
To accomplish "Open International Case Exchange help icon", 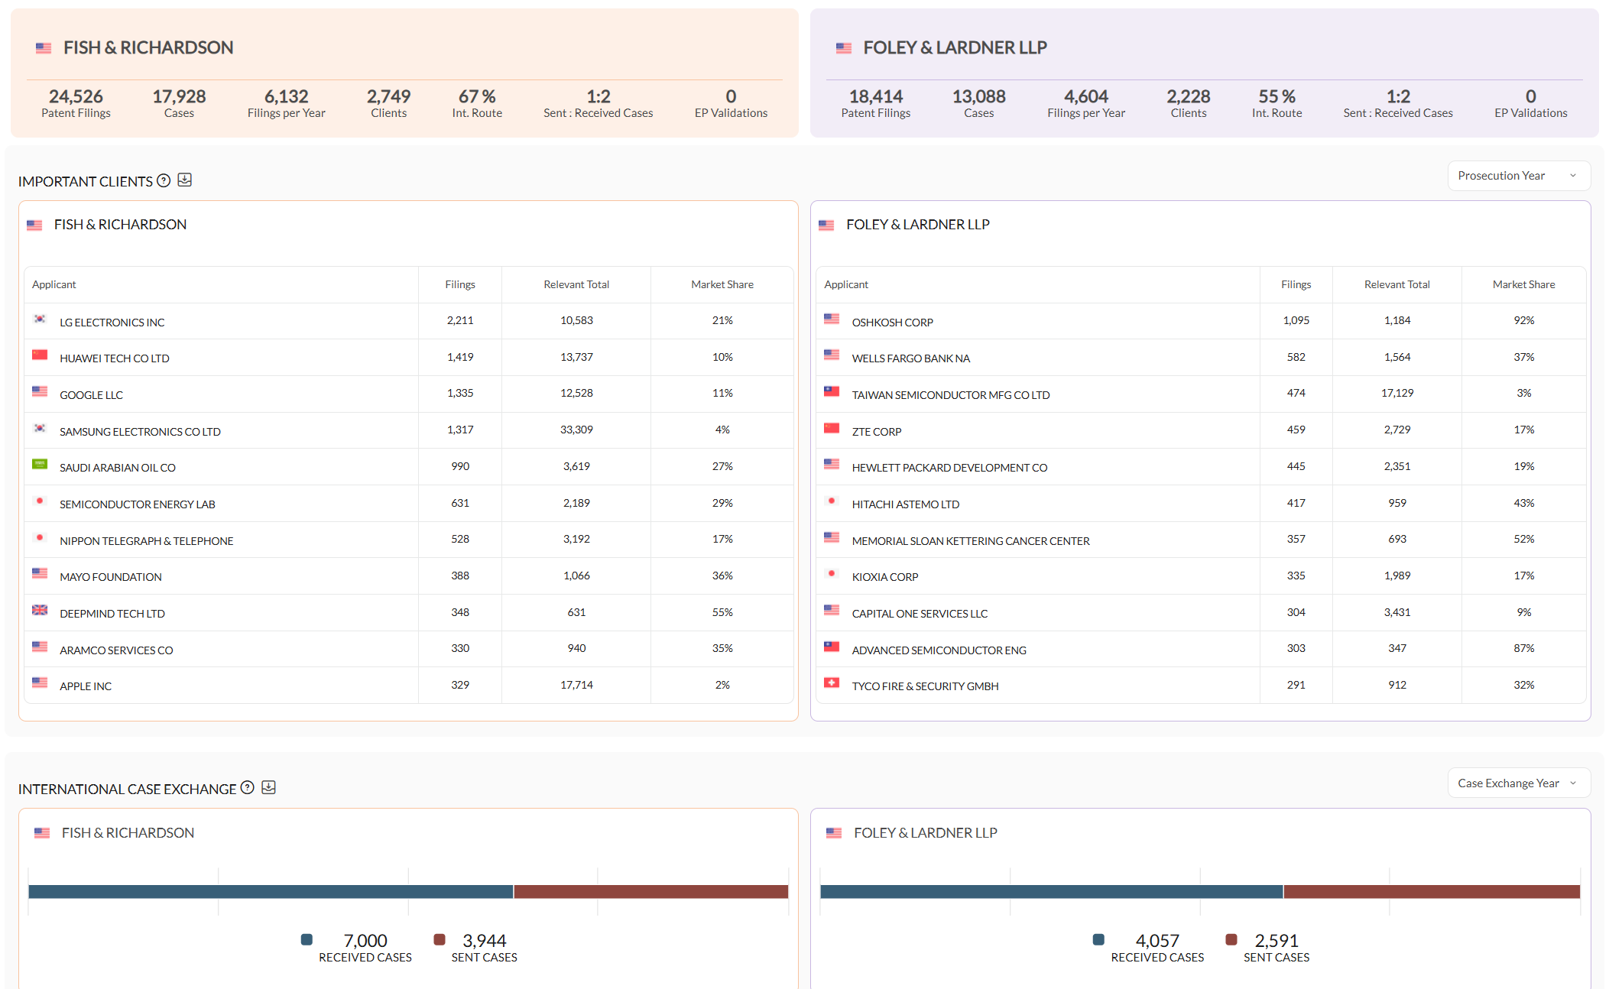I will point(247,788).
